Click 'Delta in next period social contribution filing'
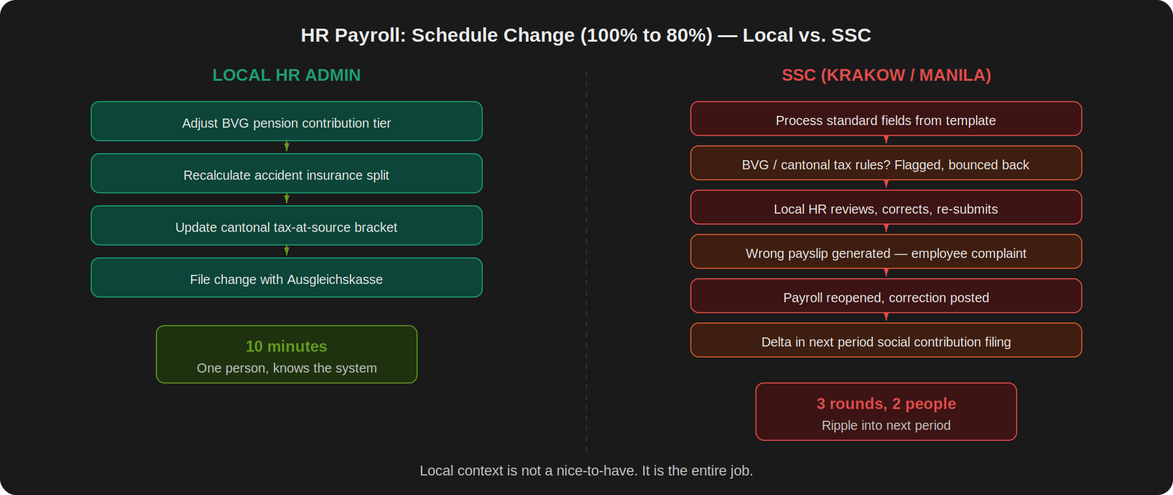The image size is (1173, 495). (886, 340)
